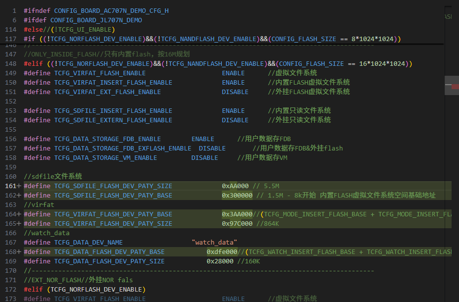Click TCFG_SDFILE_EXTERN_FLASH_ENABLE macro name
Viewport: 459px width, 302px height.
113,120
